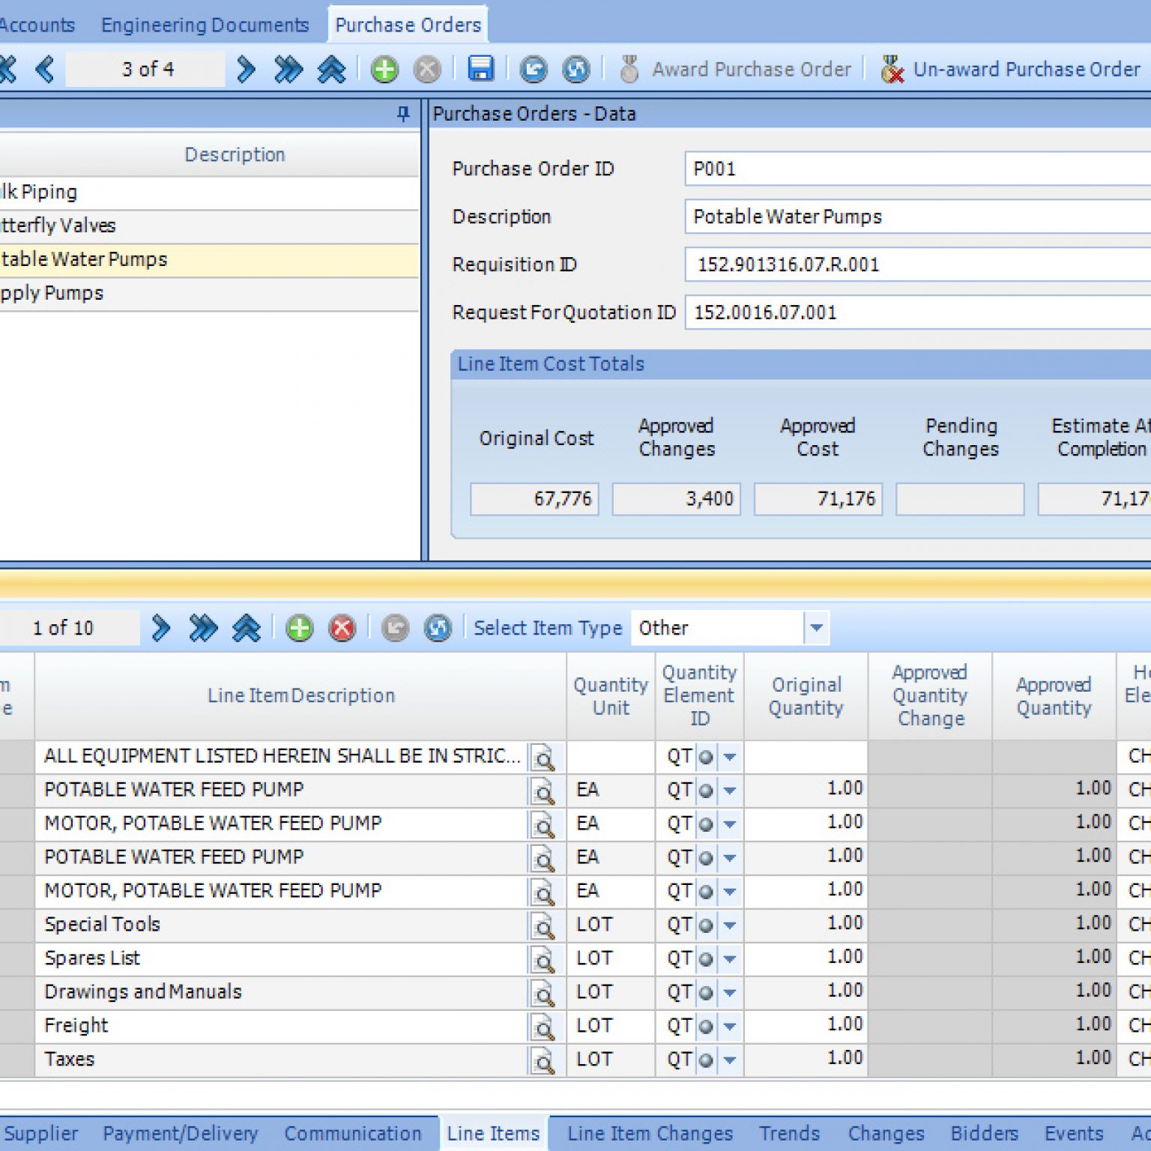Click the Original Cost value 67,776
Viewport: 1151px width, 1151px height.
pyautogui.click(x=534, y=499)
